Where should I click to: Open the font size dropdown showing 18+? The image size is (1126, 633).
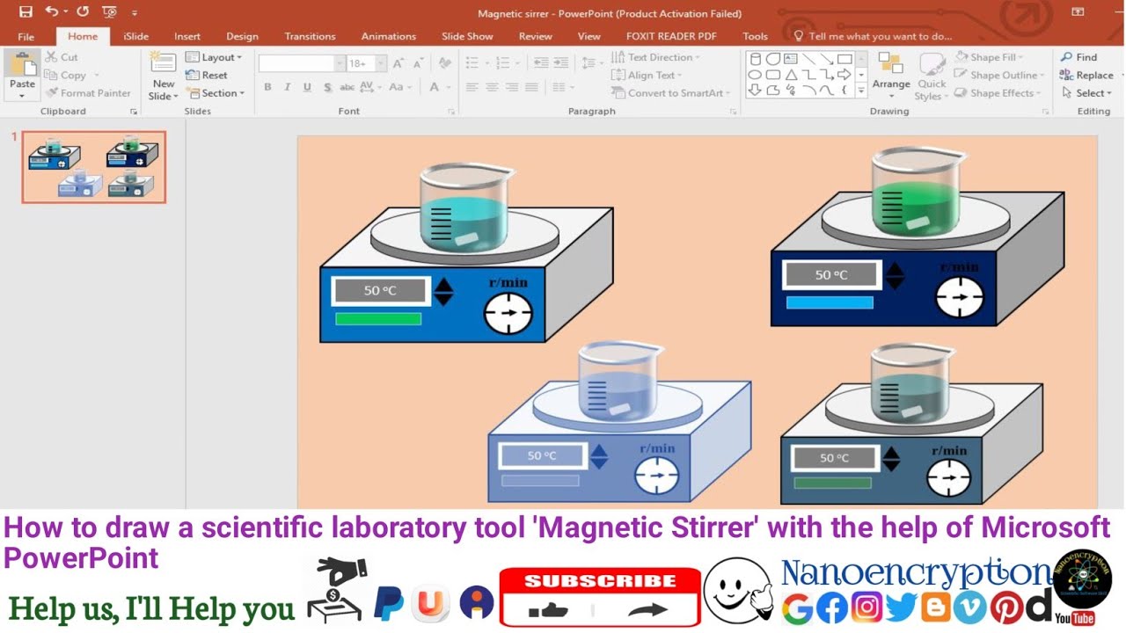pos(382,63)
